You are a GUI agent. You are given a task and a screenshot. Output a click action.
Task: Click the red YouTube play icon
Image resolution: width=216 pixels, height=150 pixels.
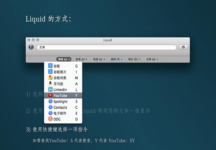point(50,95)
